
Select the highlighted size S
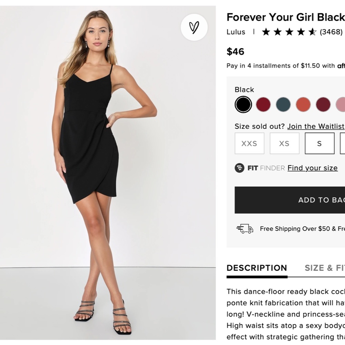click(x=319, y=143)
